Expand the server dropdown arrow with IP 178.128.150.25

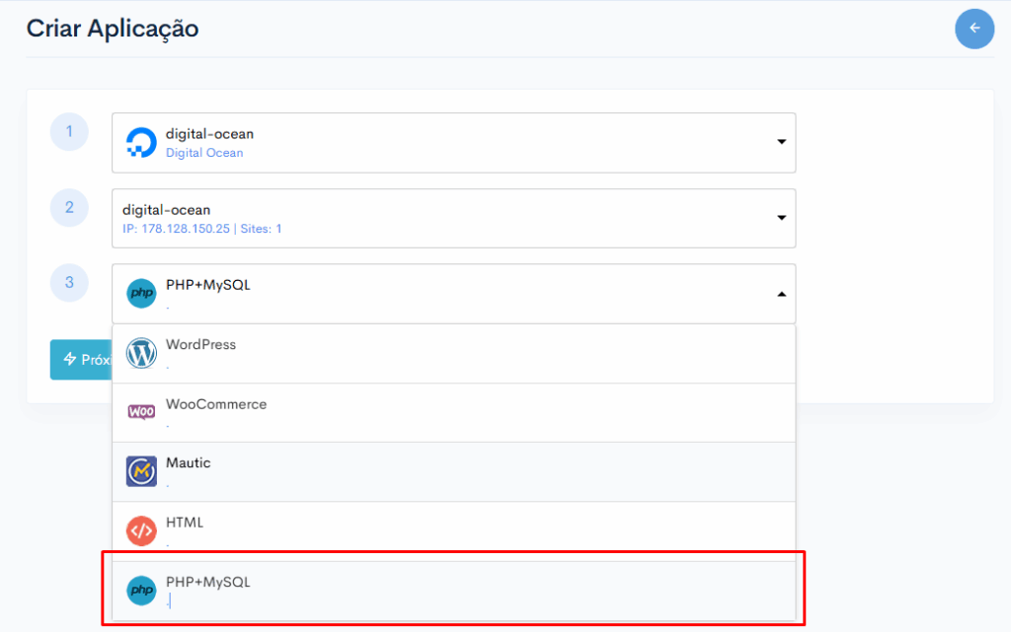(x=782, y=218)
